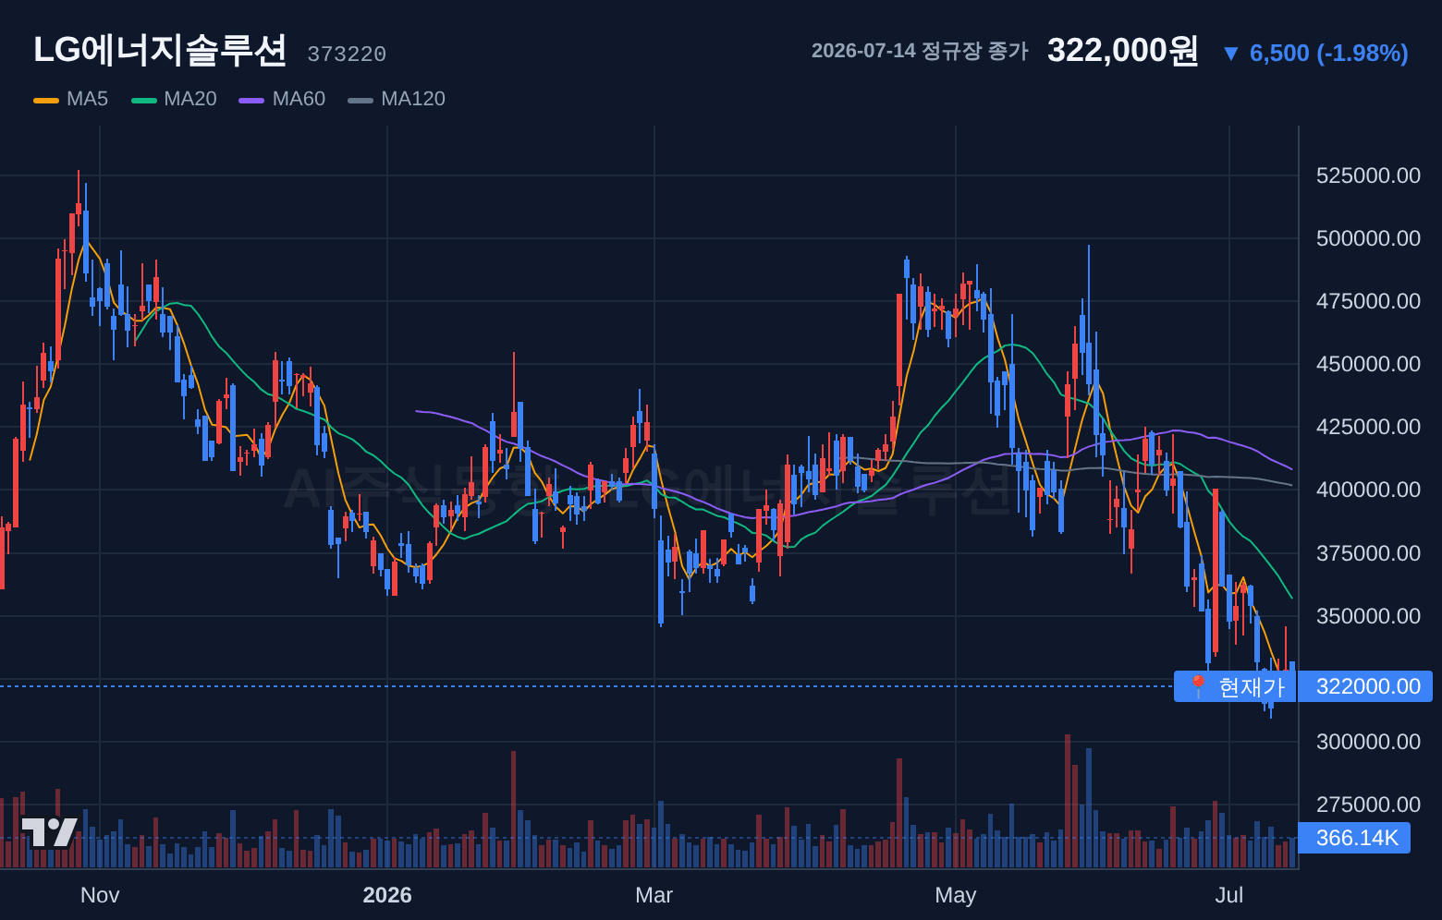Click the 275000.00 price axis label
This screenshot has width=1442, height=920.
click(1368, 805)
